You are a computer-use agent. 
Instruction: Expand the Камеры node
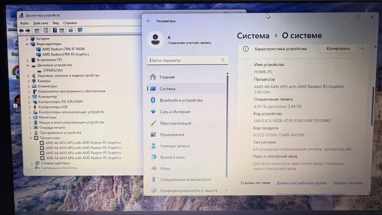(29, 81)
